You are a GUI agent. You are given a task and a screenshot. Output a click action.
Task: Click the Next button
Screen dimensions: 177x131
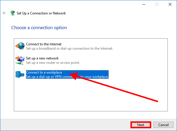tap(141, 125)
